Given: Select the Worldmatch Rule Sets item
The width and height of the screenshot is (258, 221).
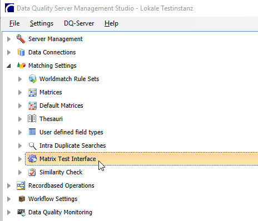Looking at the screenshot, I should tap(69, 79).
